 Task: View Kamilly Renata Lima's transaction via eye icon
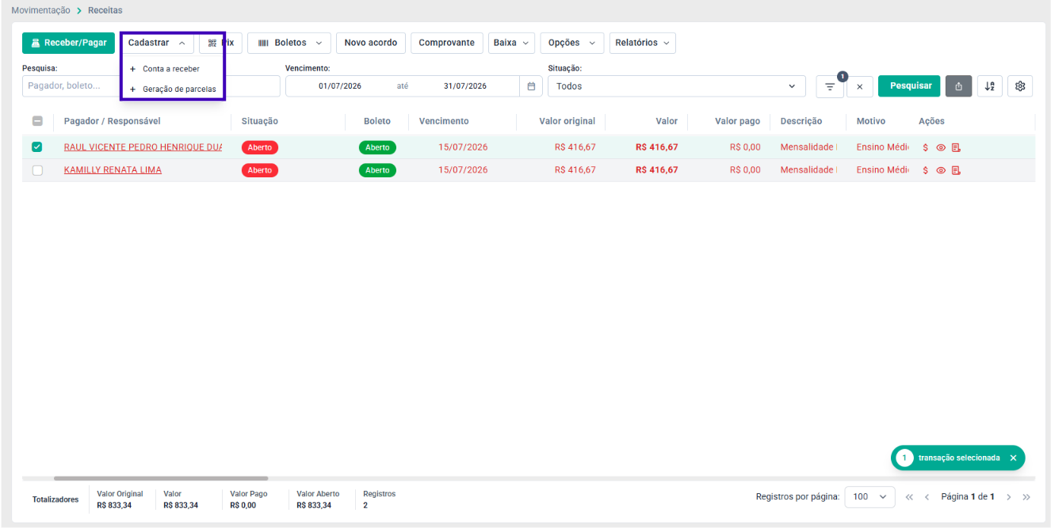941,170
